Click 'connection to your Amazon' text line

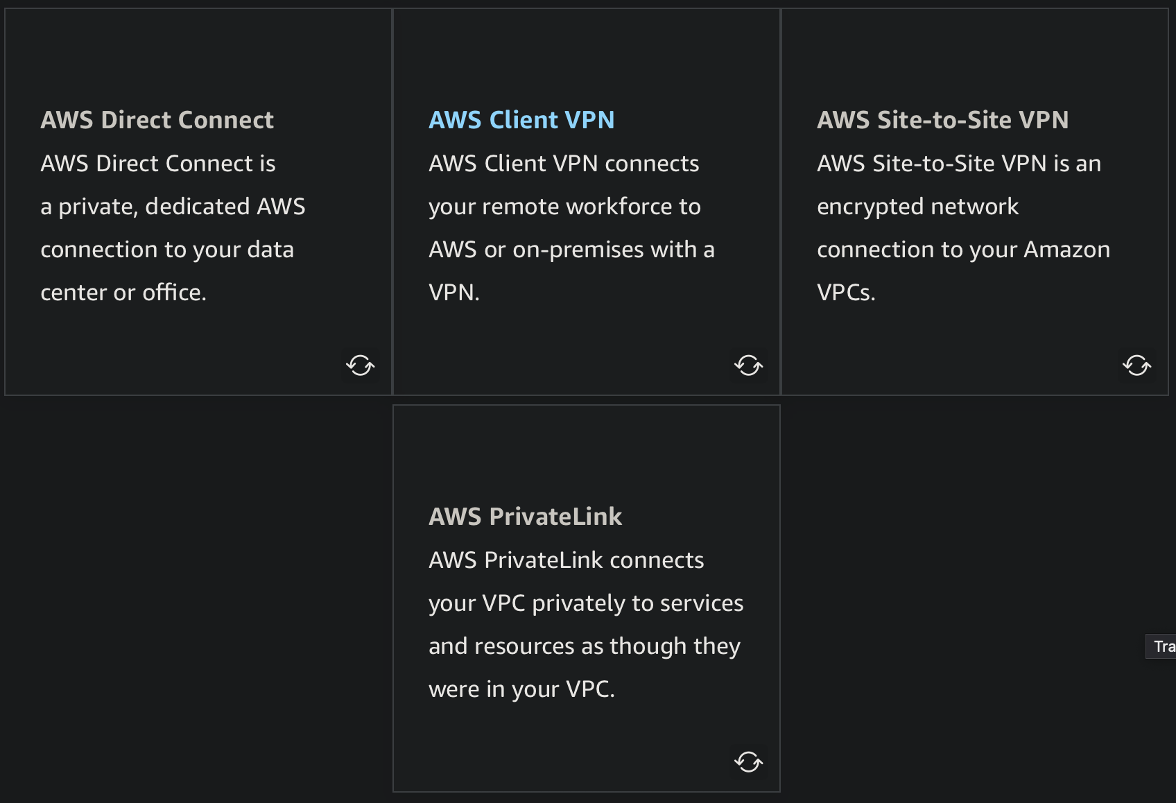click(x=964, y=250)
